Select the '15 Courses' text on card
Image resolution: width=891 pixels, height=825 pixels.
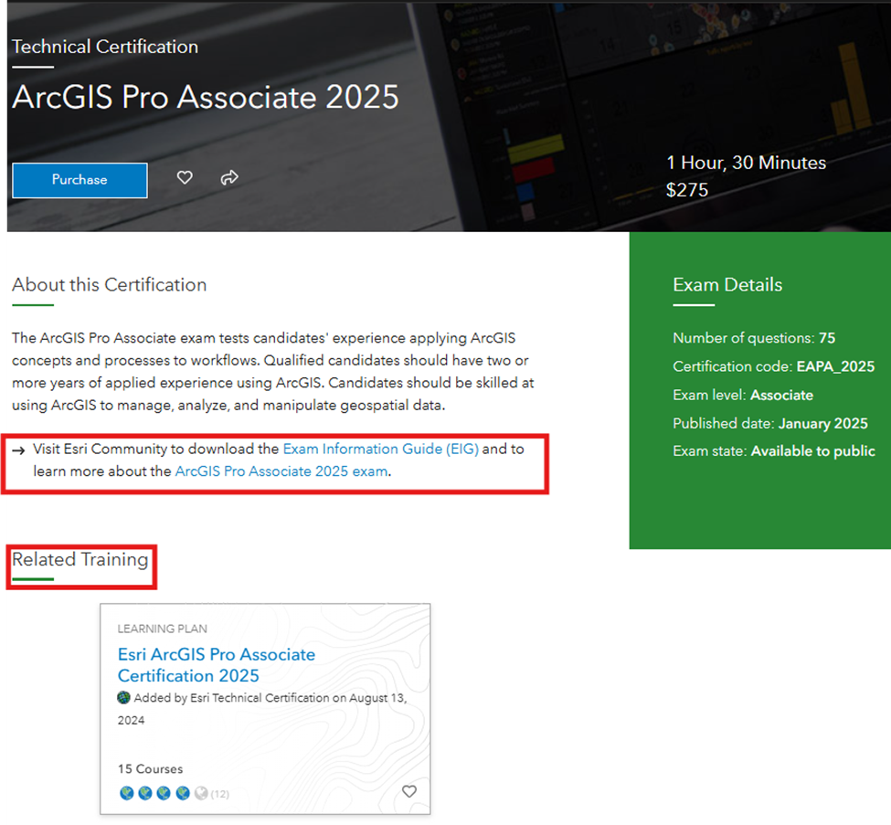(150, 768)
